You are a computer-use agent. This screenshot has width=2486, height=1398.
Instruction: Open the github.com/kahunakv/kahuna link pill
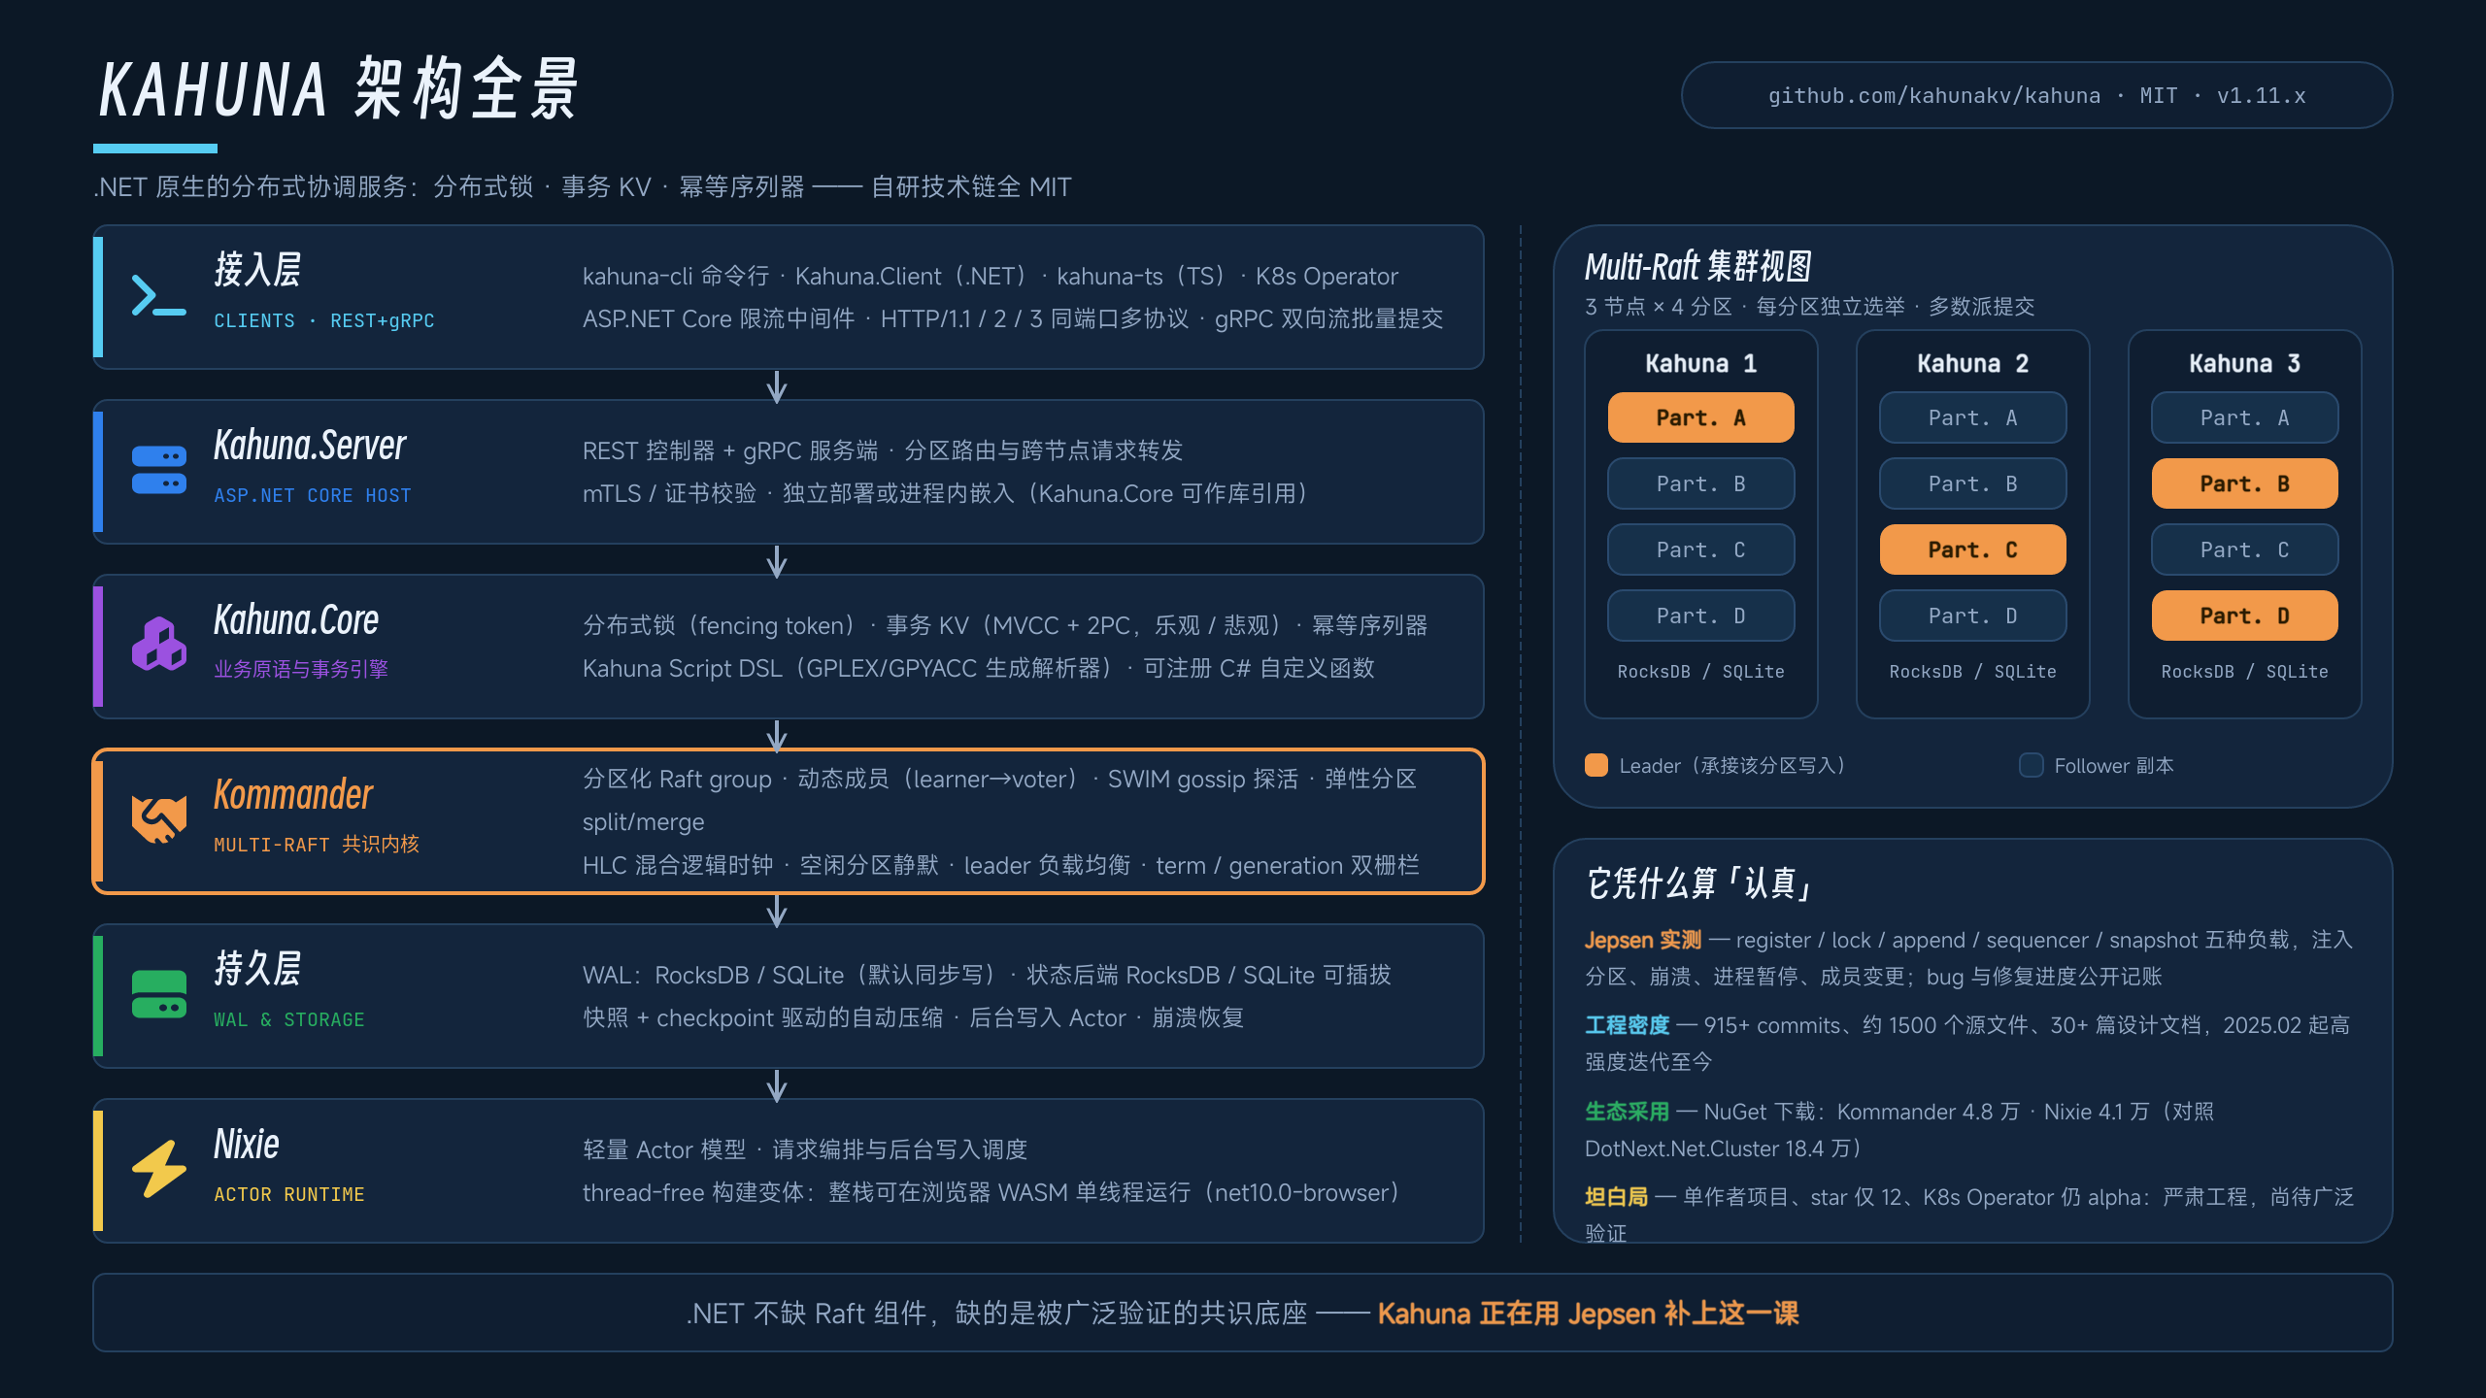pyautogui.click(x=2036, y=95)
